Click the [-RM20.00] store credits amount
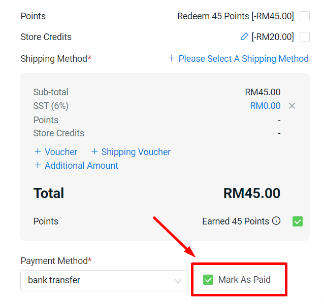324x304 pixels. click(273, 37)
